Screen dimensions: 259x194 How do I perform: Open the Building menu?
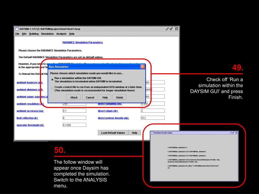tap(34, 34)
